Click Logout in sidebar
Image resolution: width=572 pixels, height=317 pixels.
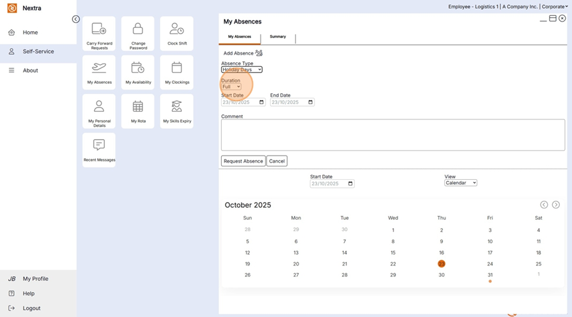point(38,308)
